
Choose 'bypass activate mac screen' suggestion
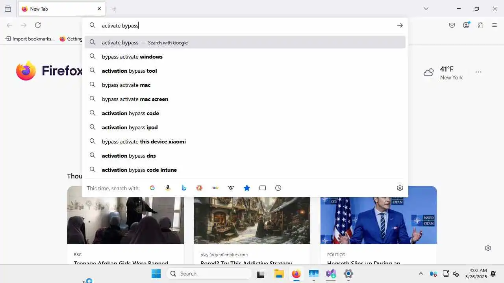[245, 99]
